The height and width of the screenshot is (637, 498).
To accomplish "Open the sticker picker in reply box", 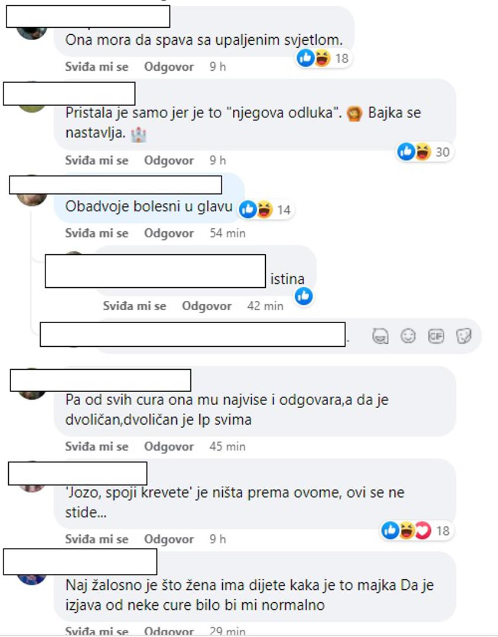I will (463, 336).
